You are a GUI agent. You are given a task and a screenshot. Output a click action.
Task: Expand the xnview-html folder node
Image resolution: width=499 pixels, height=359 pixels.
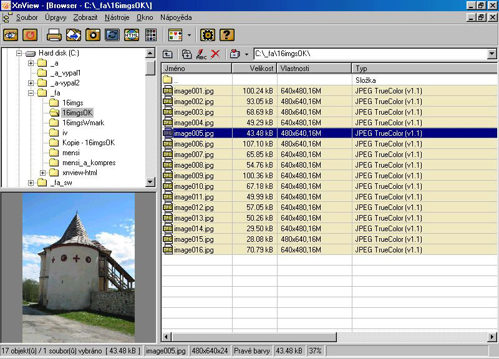(43, 173)
